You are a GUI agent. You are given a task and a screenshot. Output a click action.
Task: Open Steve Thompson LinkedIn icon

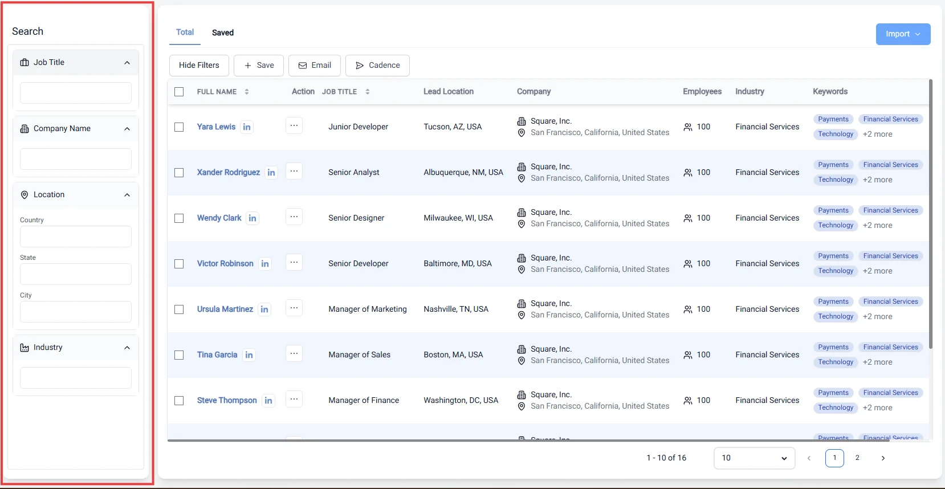tap(268, 401)
